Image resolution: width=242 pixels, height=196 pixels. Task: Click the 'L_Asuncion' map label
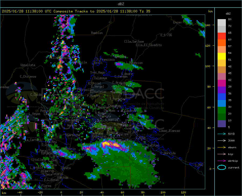134,63
